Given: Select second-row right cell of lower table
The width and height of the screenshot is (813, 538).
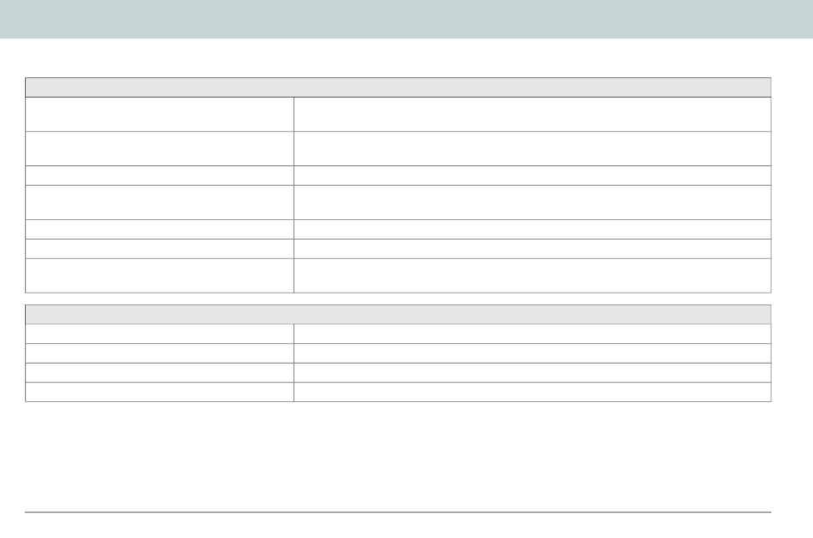Looking at the screenshot, I should point(532,353).
